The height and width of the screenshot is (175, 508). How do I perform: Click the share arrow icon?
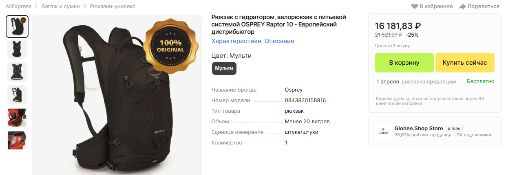pyautogui.click(x=462, y=7)
